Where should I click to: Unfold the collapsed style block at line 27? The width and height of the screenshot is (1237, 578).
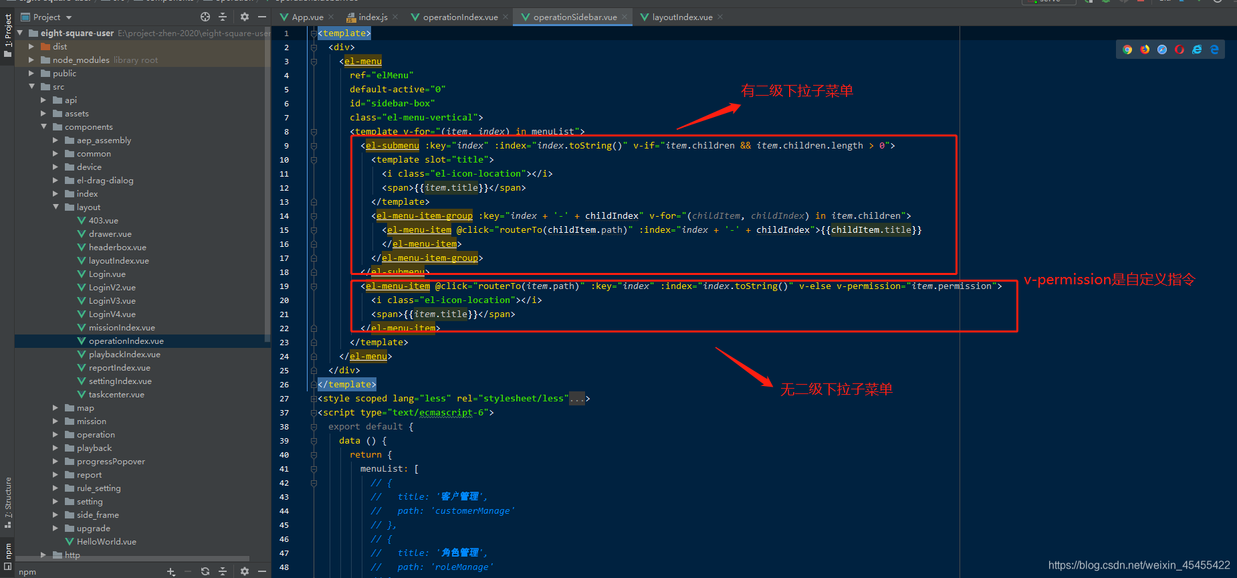pyautogui.click(x=314, y=398)
